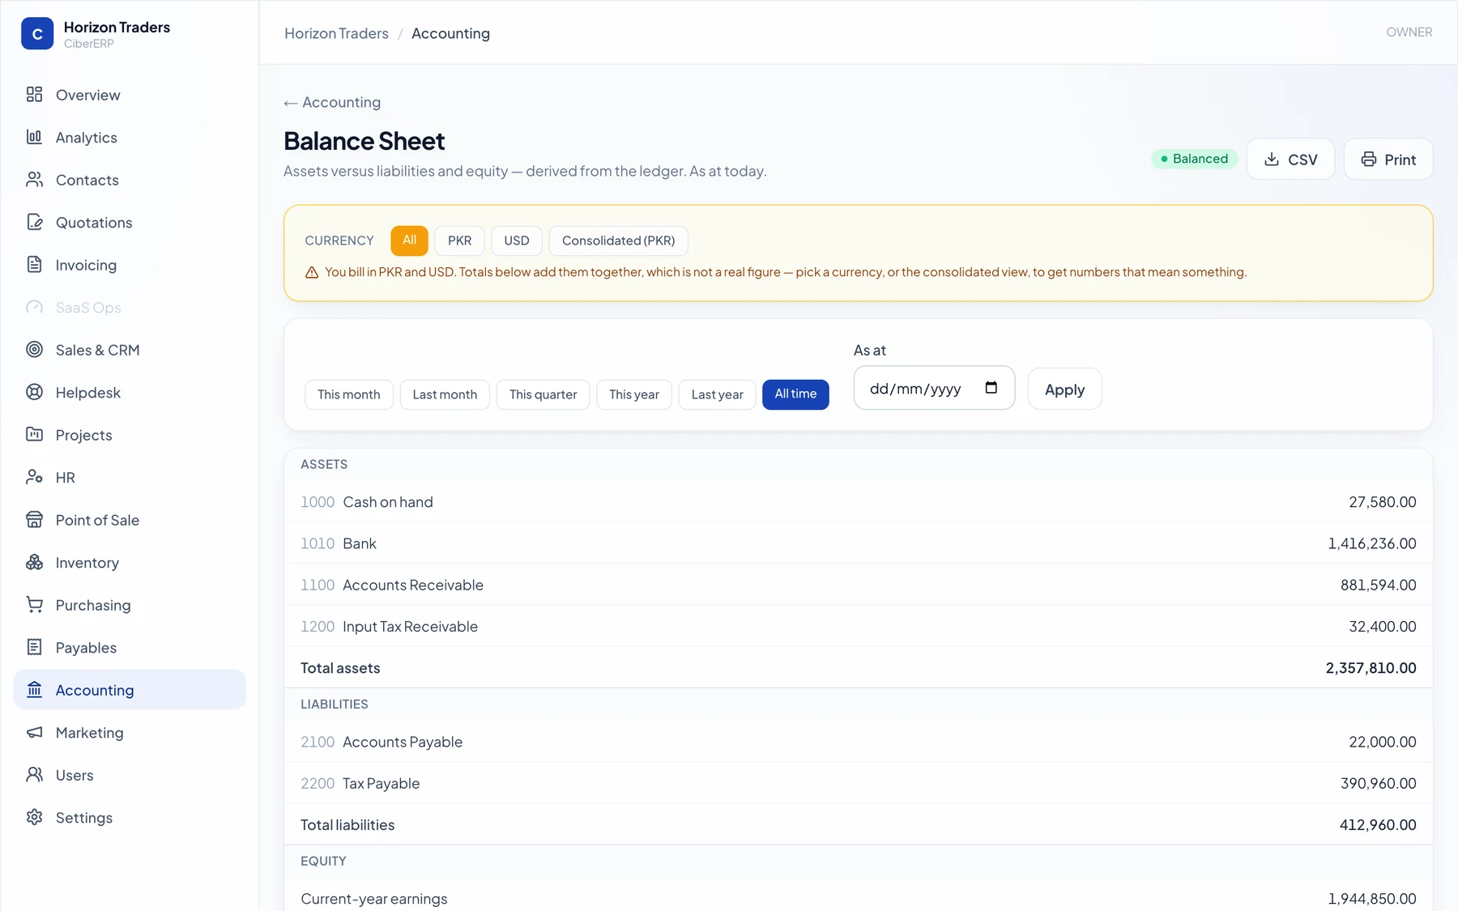Click the Quotations pencil-document icon
Screen dimensions: 1458x911
pos(34,222)
